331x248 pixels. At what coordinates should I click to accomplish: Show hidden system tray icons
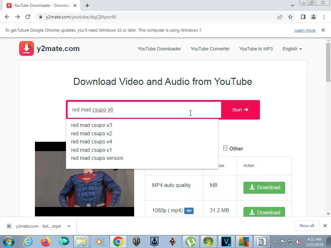click(275, 242)
